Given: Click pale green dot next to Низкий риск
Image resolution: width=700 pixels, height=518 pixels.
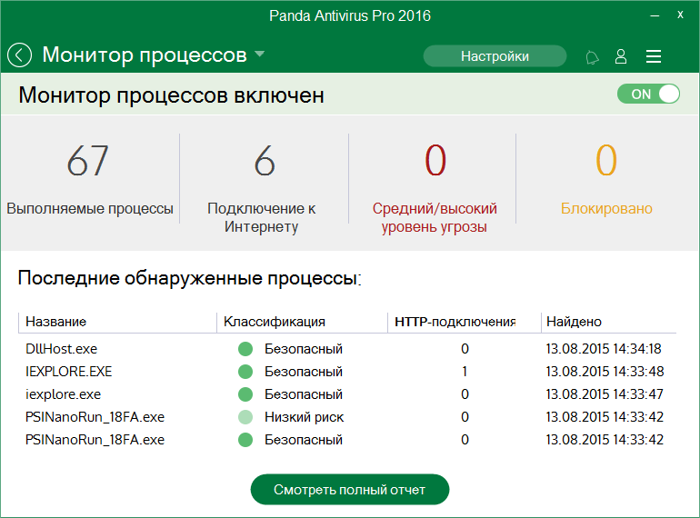Looking at the screenshot, I should [x=245, y=417].
